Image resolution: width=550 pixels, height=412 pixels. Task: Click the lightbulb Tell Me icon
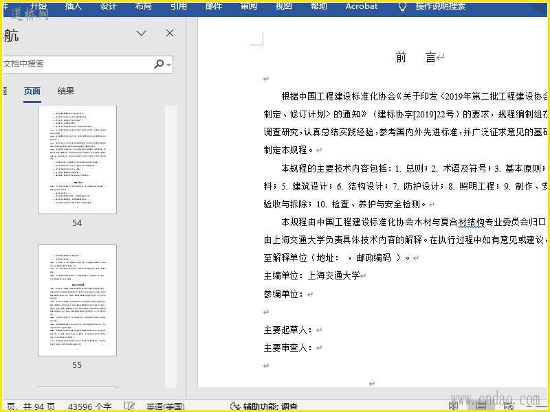(x=403, y=7)
